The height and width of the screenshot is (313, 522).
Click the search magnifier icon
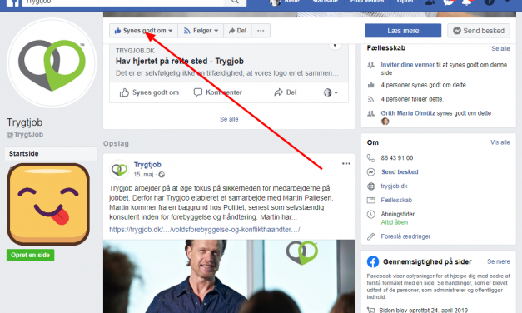coord(235,2)
